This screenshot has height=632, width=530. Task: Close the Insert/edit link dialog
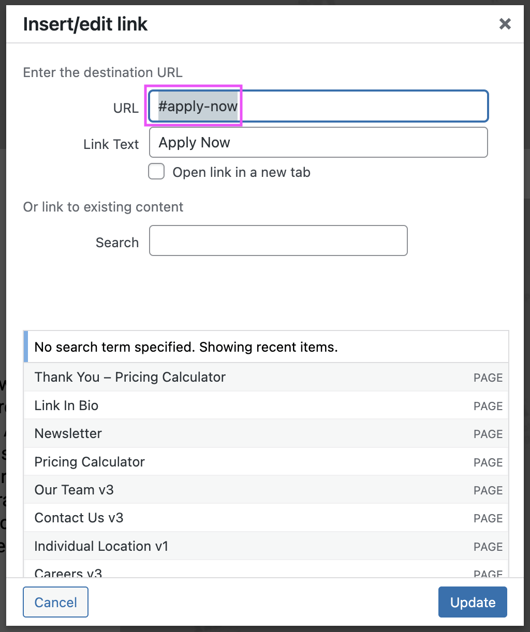[x=505, y=24]
